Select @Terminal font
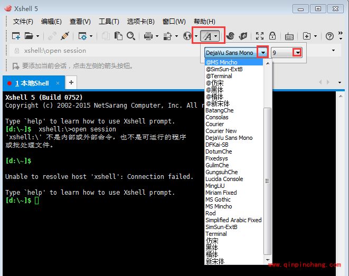This screenshot has width=349, height=276. tap(234, 76)
